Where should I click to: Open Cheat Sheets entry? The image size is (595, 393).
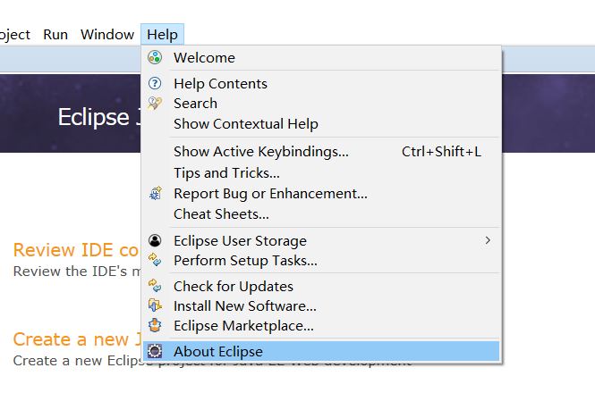coord(321,214)
